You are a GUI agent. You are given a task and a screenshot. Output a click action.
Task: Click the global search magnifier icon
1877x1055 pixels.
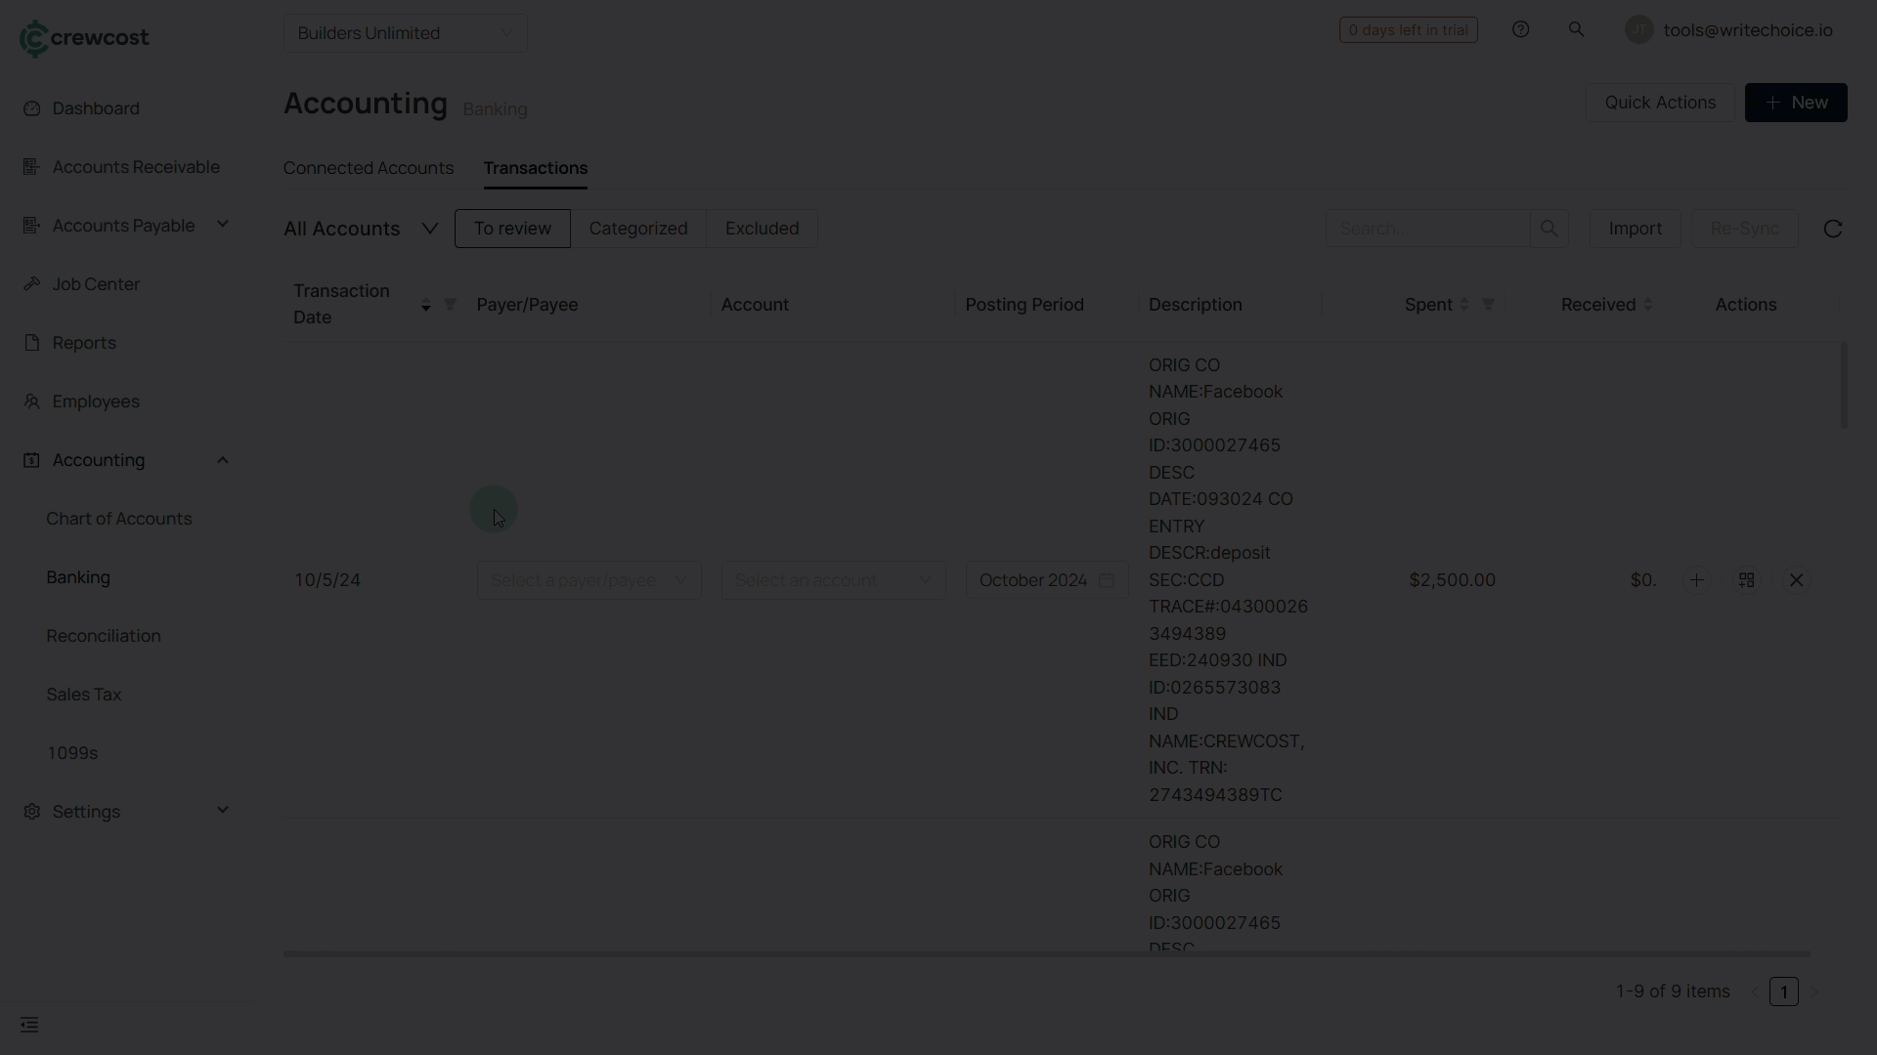(1576, 29)
